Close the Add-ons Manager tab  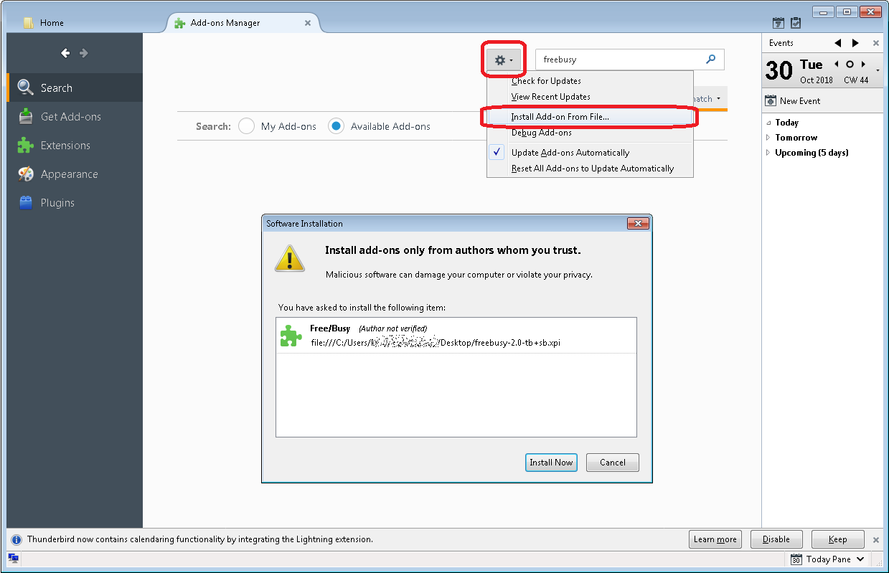pyautogui.click(x=308, y=23)
